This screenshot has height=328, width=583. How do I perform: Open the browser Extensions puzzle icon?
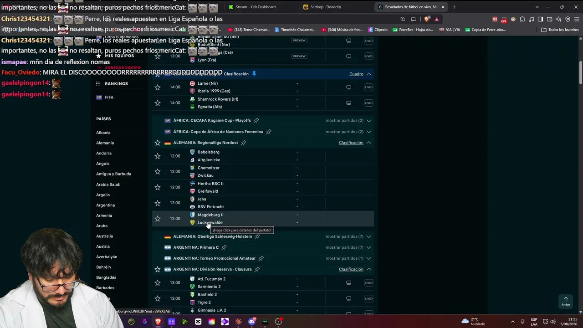pyautogui.click(x=522, y=19)
